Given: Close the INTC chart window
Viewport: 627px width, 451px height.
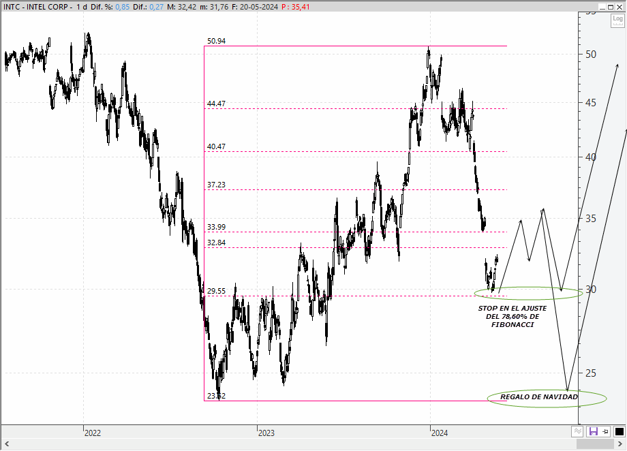Looking at the screenshot, I should (620, 7).
